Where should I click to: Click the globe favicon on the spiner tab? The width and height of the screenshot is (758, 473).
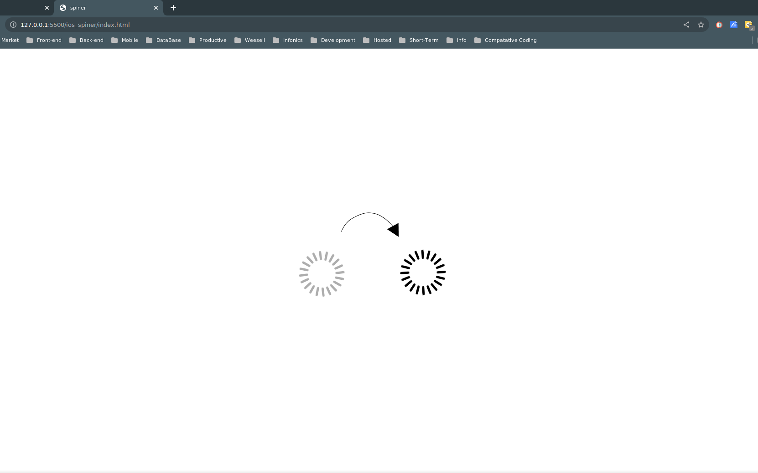pos(62,8)
